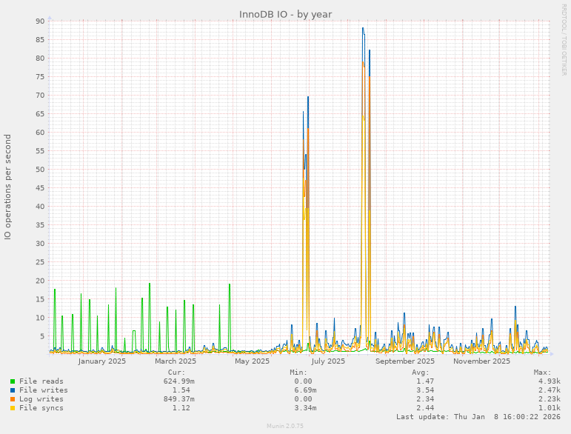Click the y-axis label 90
This screenshot has height=434, width=571.
click(40, 21)
